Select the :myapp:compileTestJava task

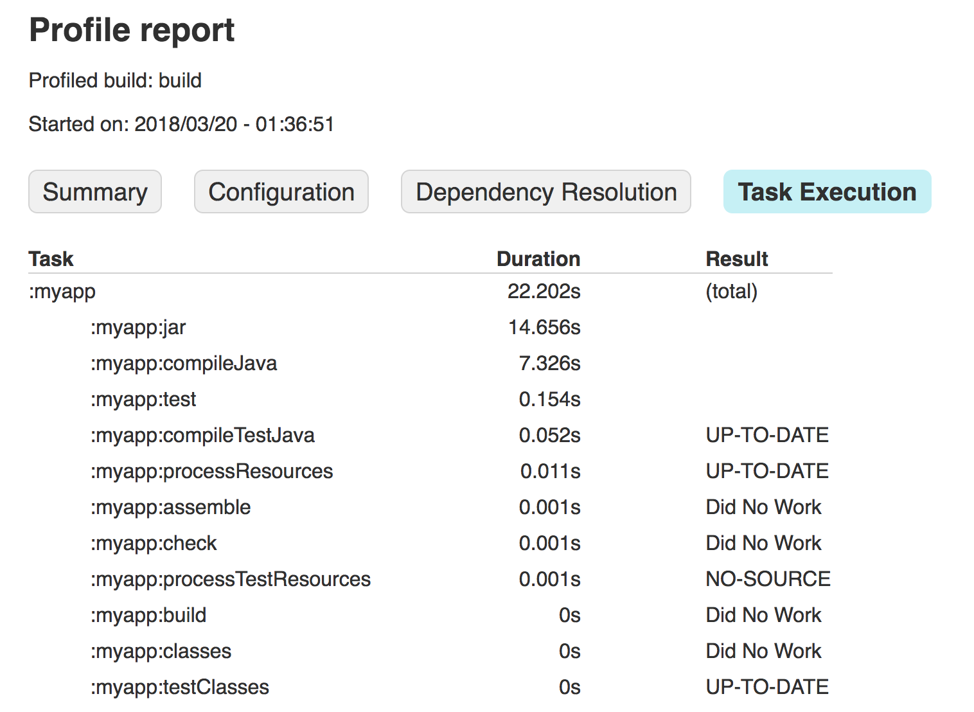[202, 436]
